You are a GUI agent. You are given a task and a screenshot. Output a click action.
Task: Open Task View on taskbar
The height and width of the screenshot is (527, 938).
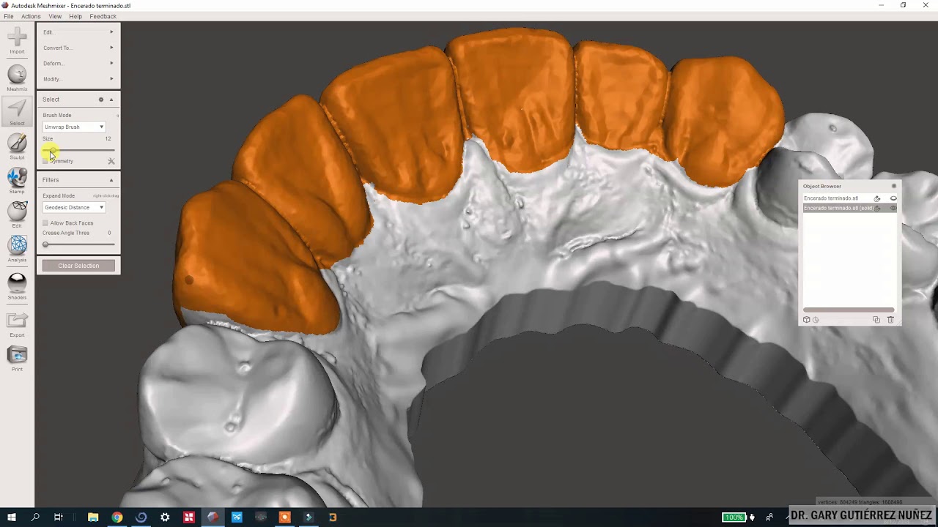(59, 517)
